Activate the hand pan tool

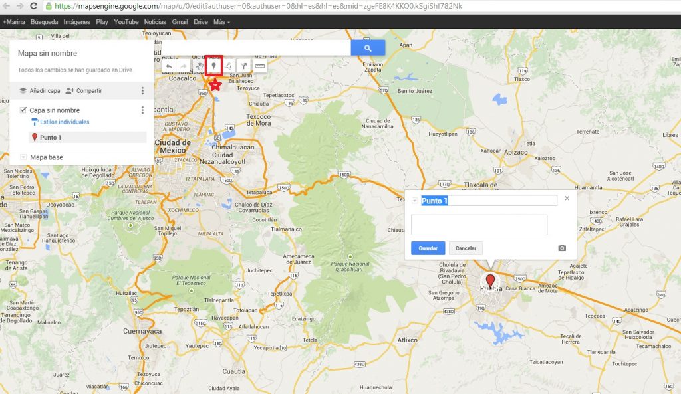pos(200,67)
